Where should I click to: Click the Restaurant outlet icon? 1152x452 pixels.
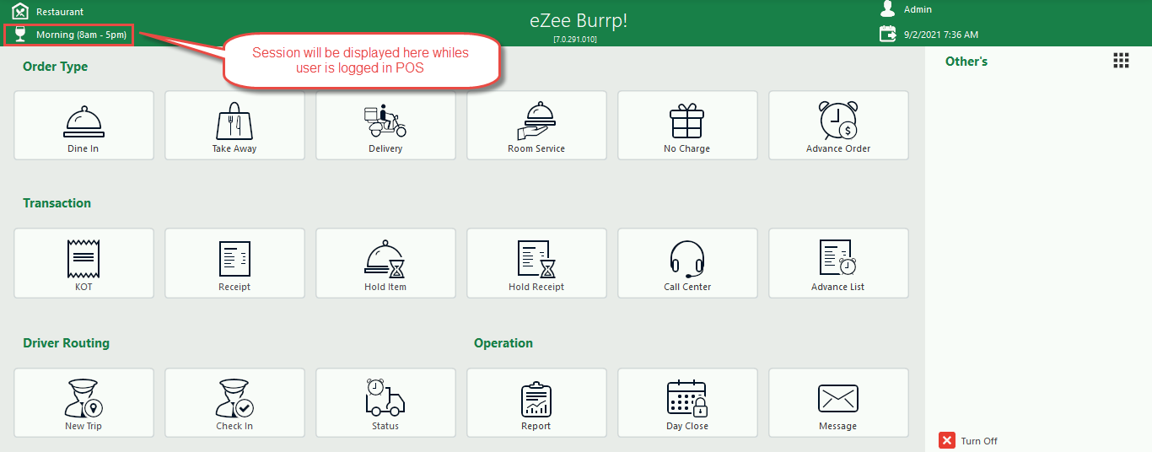[x=20, y=12]
